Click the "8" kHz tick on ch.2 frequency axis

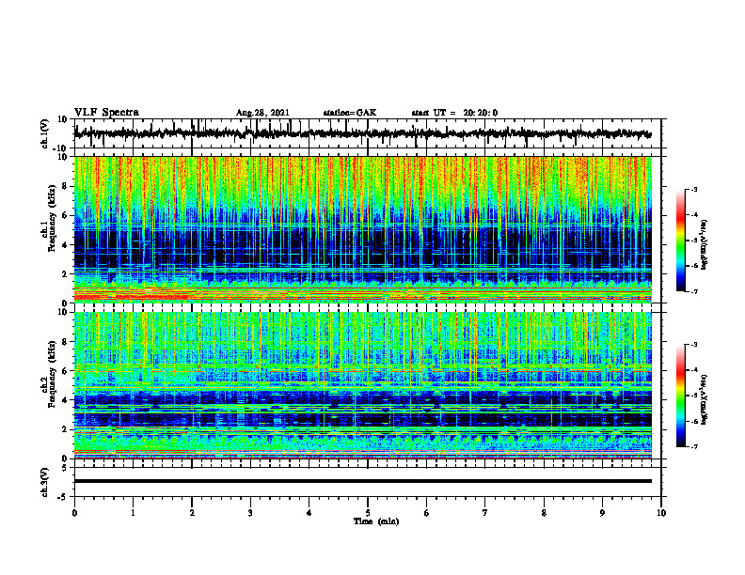point(65,342)
